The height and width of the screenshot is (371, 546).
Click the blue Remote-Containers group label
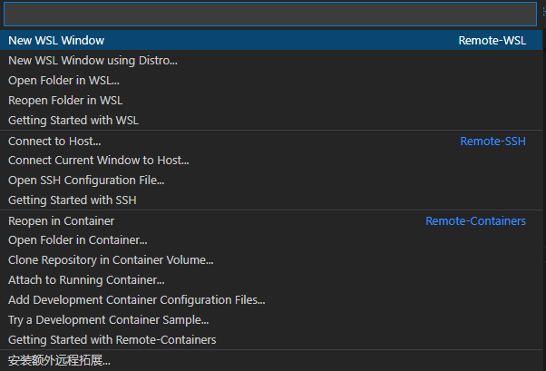click(x=475, y=221)
